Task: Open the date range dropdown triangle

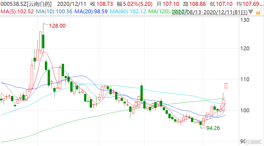Action: pyautogui.click(x=251, y=12)
